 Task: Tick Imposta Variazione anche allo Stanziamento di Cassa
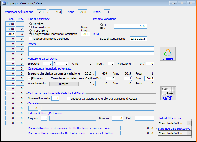[68, 99]
